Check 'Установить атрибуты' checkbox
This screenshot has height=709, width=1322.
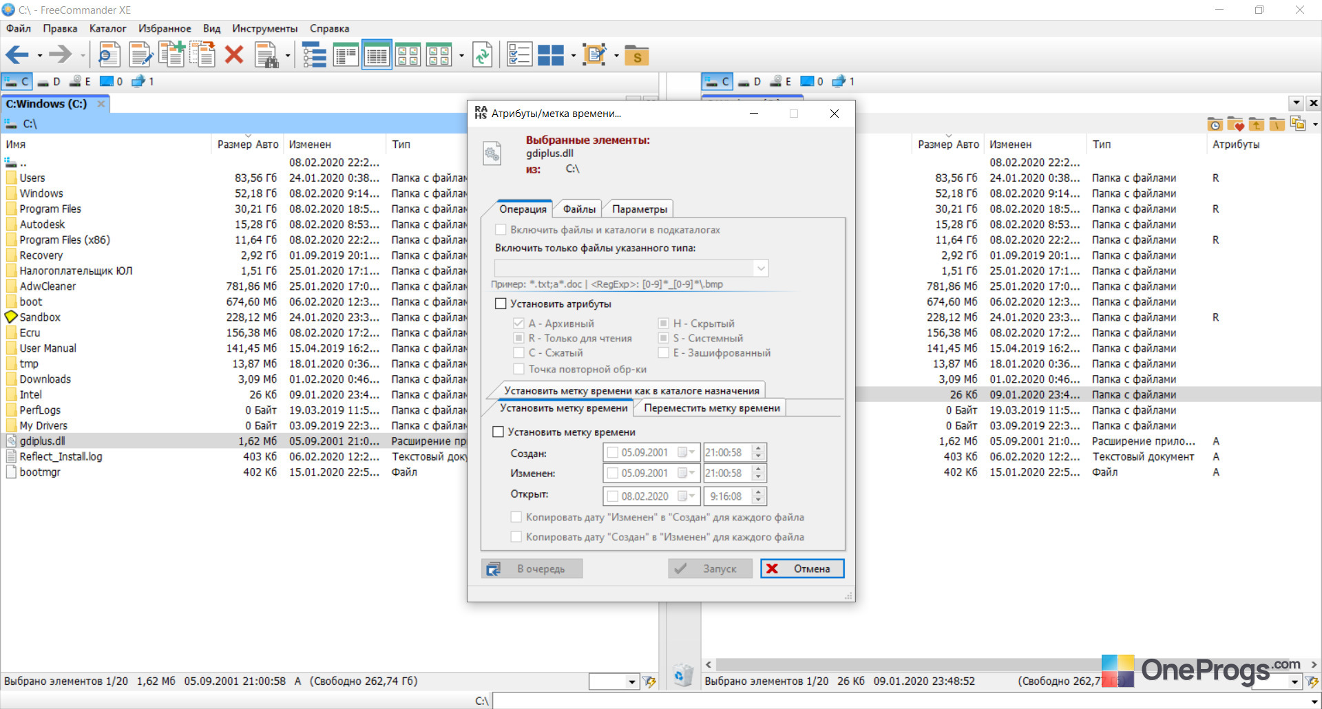click(x=501, y=304)
